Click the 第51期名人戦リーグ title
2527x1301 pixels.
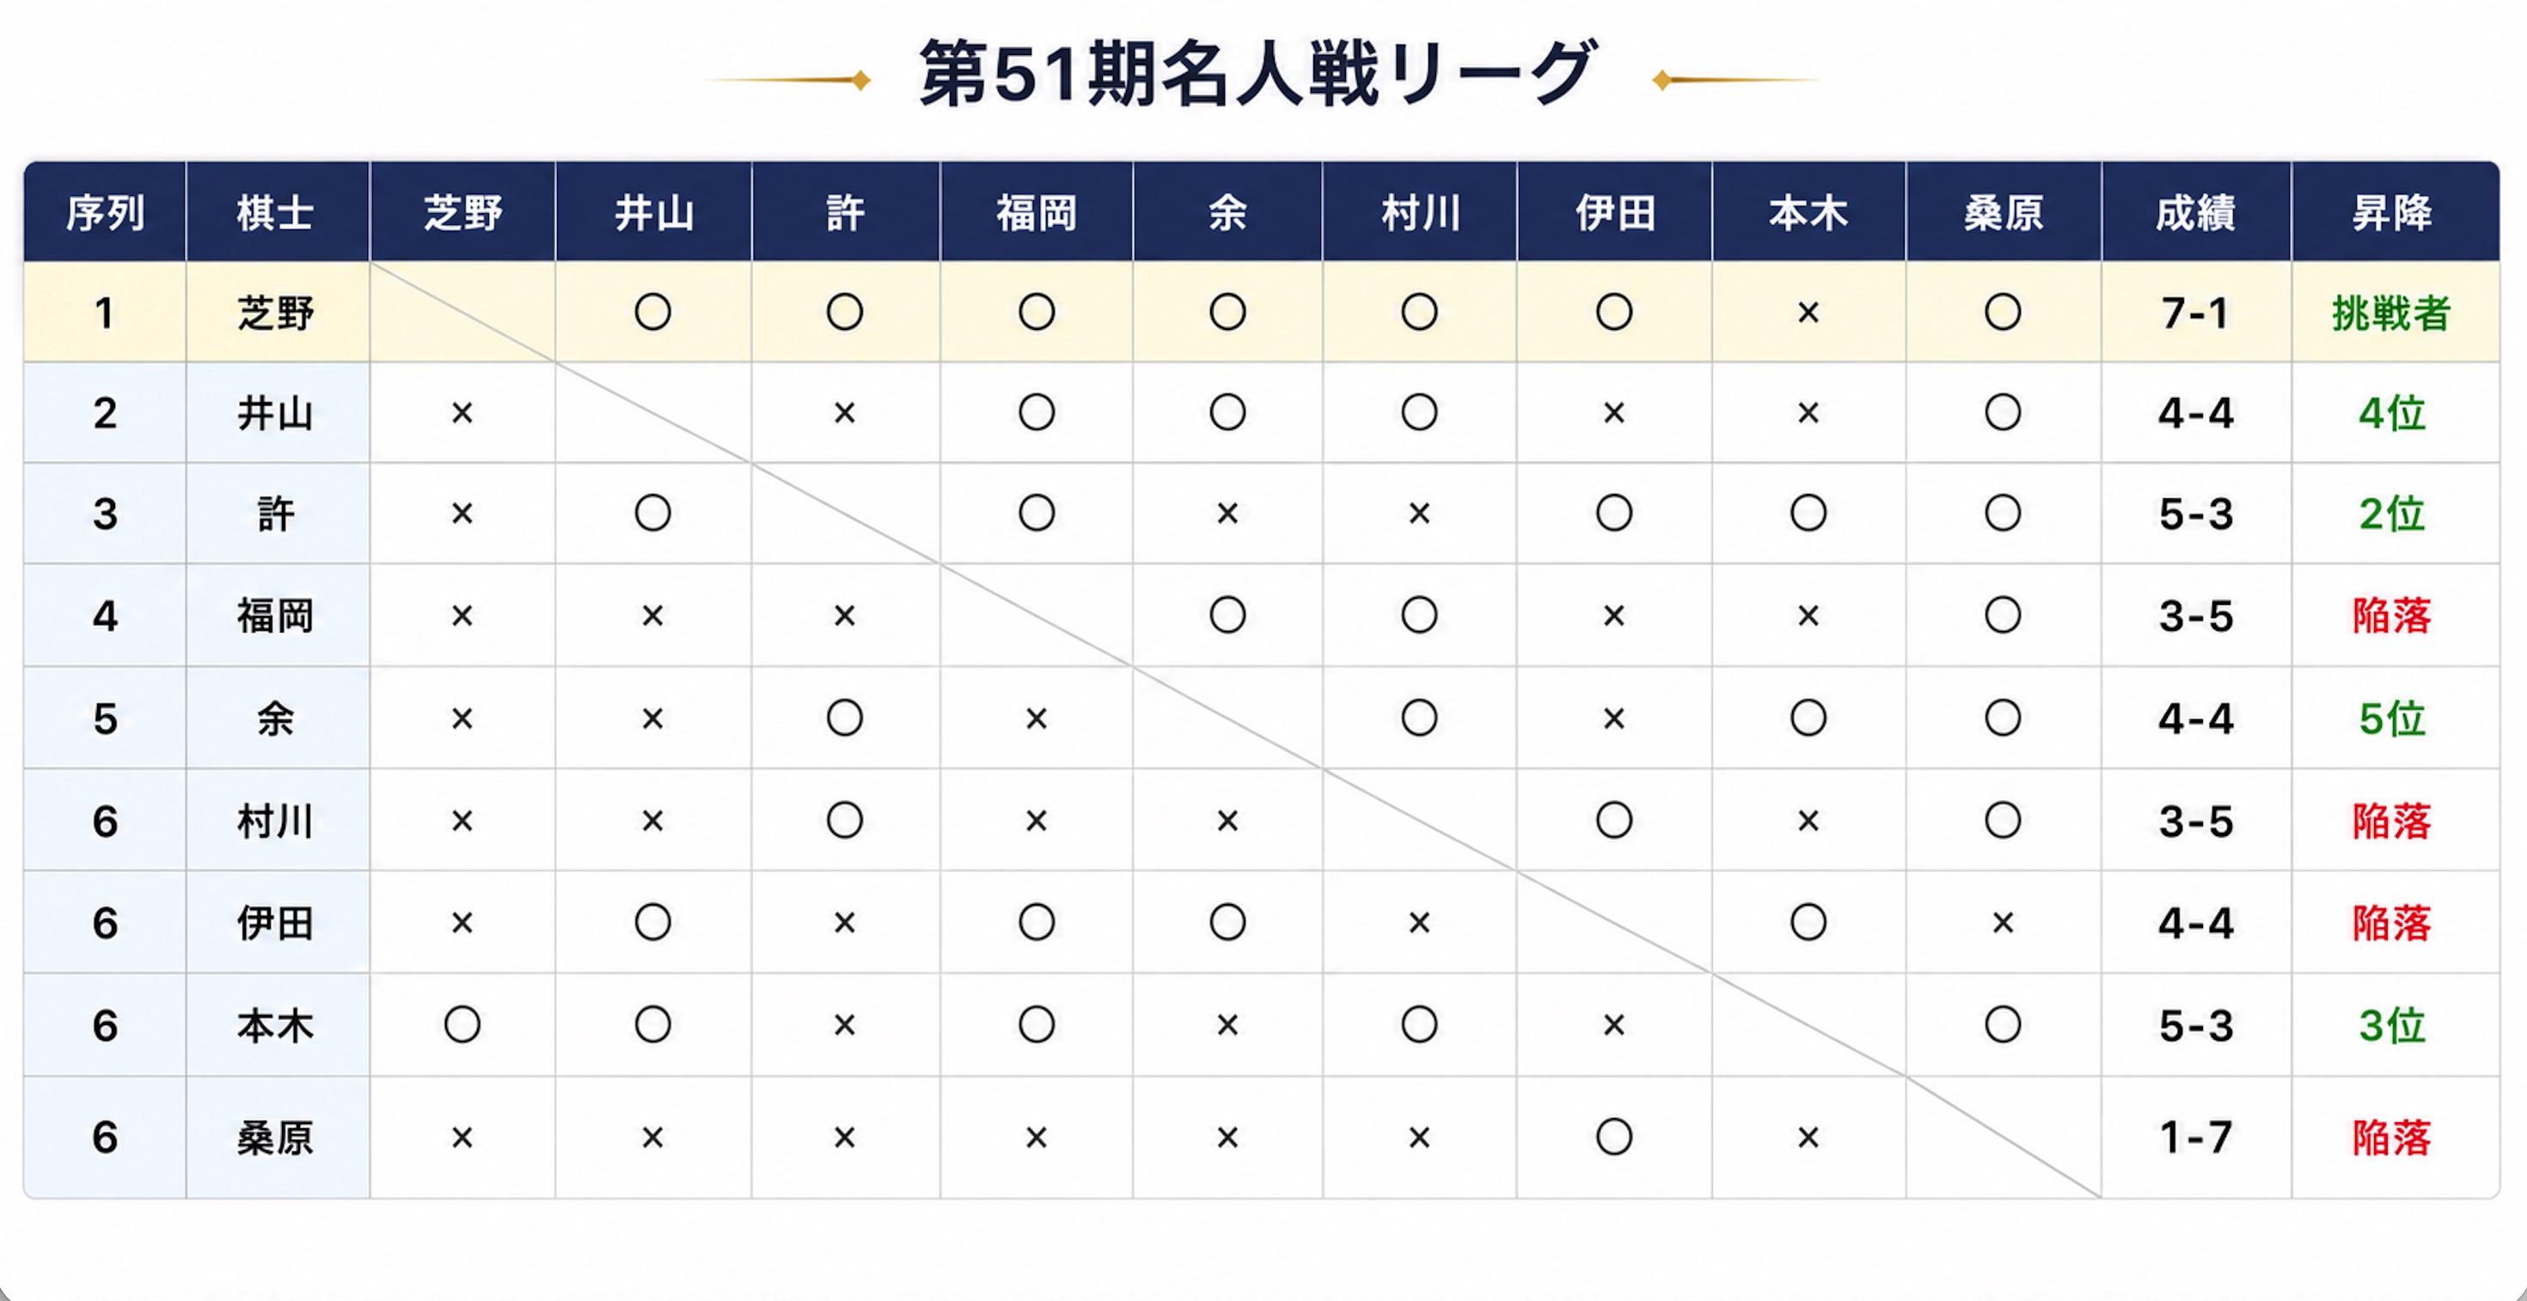(x=1259, y=75)
